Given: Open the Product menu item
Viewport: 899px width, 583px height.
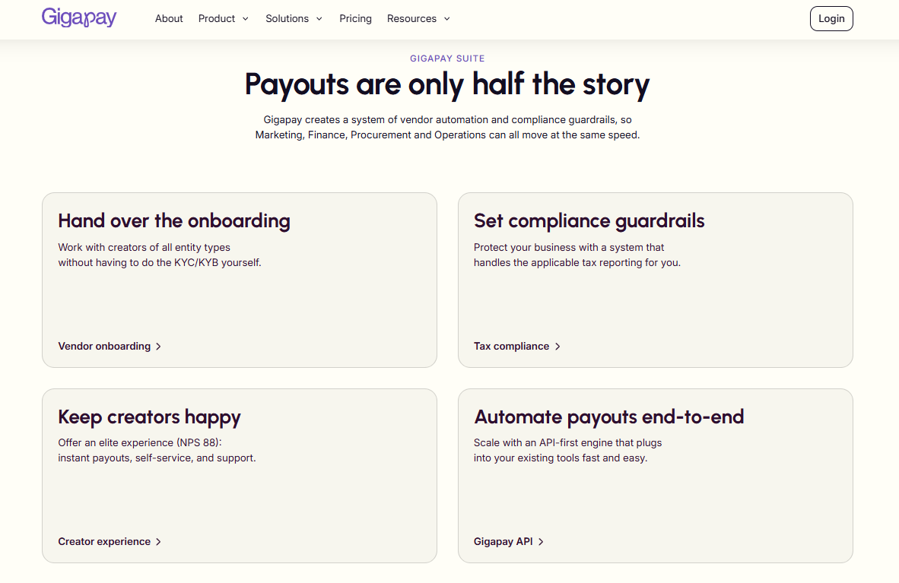Looking at the screenshot, I should pos(217,18).
